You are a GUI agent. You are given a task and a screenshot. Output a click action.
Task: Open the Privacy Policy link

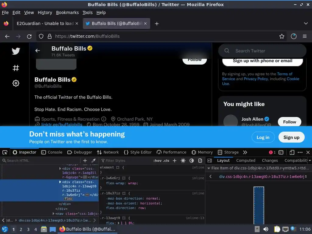click(256, 79)
